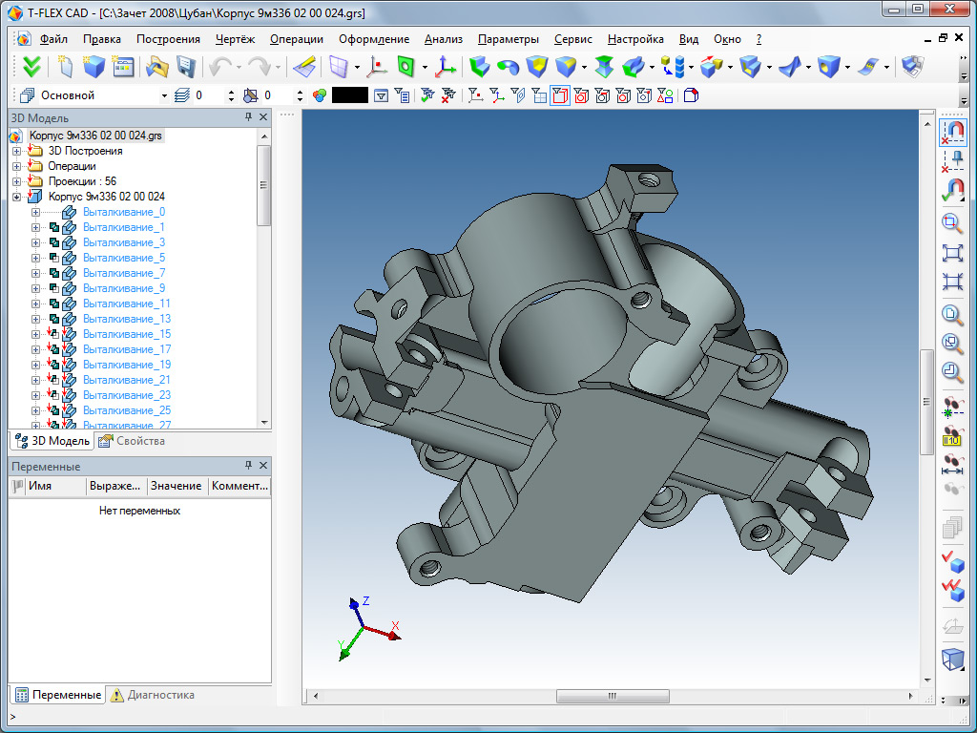Save the document with diskette icon
This screenshot has width=977, height=733.
[186, 66]
